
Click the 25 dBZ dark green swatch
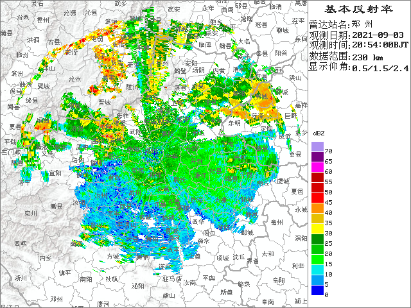tap(317, 239)
